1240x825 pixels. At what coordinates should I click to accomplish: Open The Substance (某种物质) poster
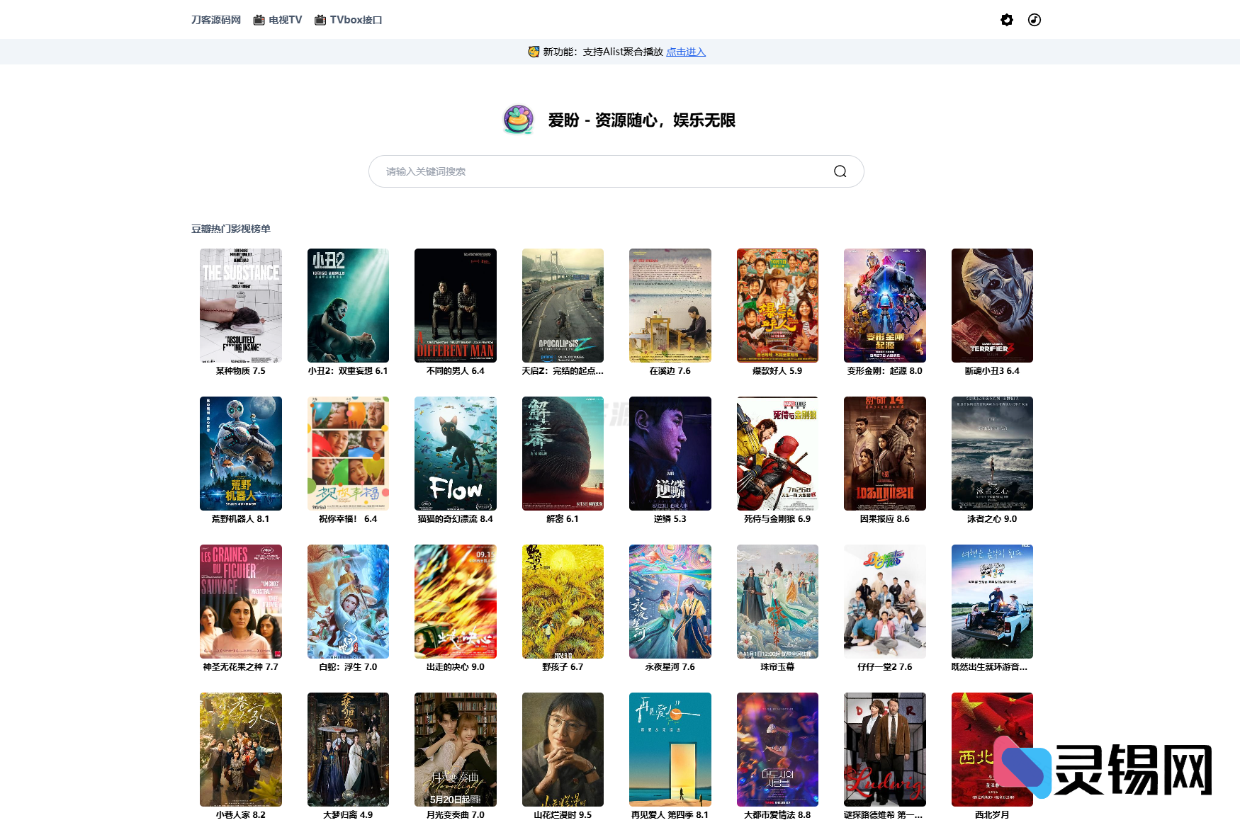240,305
